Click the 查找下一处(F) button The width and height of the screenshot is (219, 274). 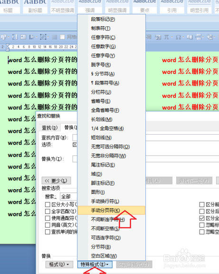pyautogui.click(x=194, y=181)
